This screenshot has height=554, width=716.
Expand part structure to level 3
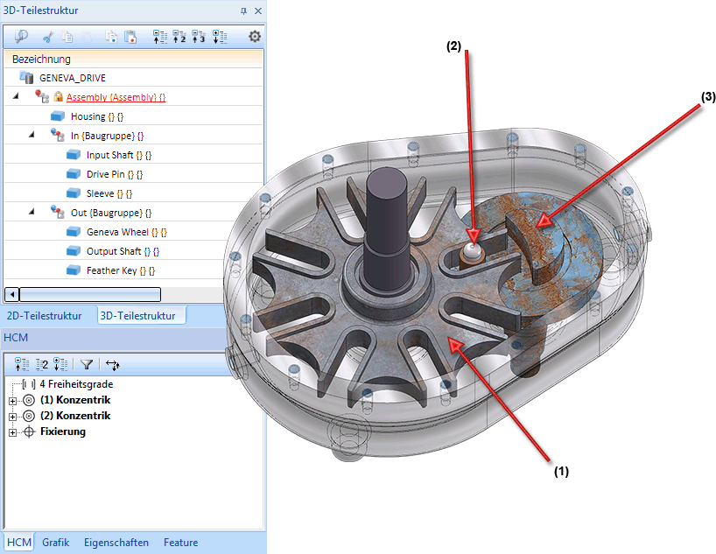click(200, 37)
